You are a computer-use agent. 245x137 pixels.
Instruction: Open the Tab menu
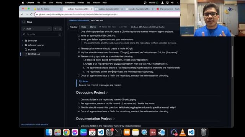coord(88,3)
